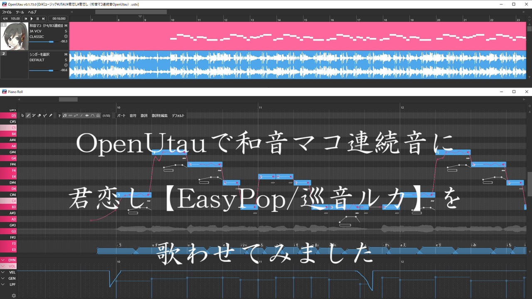Open expression settings gear at bottom-left
Viewport: 532px width, 299px height.
tap(14, 296)
